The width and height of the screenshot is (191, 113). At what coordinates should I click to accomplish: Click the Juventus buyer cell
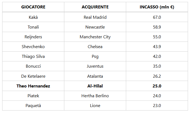[95, 66]
